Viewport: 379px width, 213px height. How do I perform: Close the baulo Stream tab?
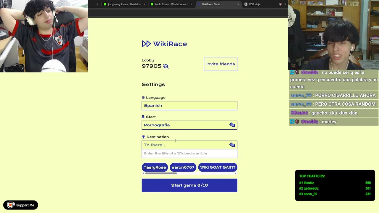pos(191,4)
